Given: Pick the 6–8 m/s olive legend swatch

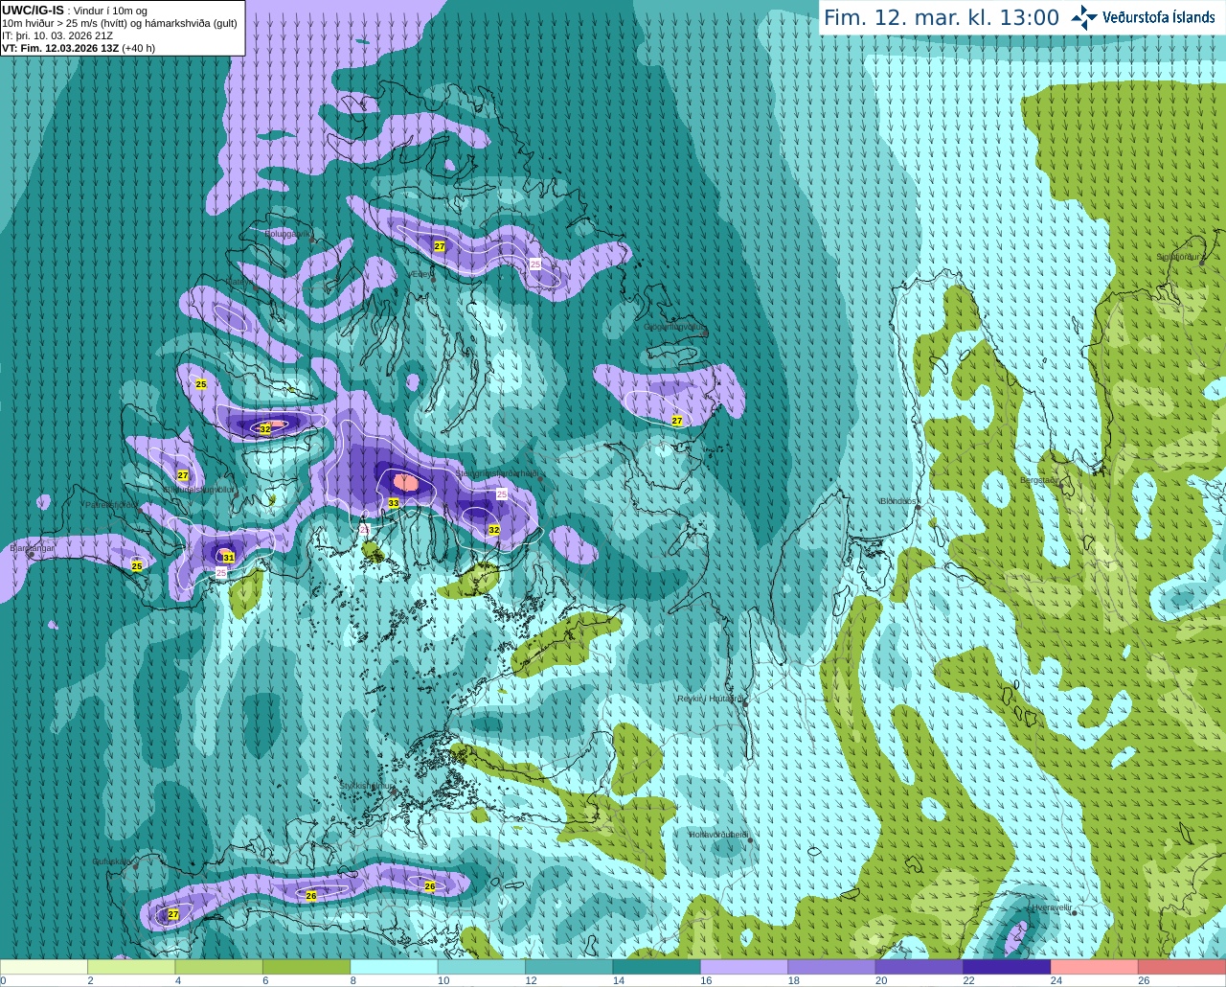Looking at the screenshot, I should click(306, 967).
